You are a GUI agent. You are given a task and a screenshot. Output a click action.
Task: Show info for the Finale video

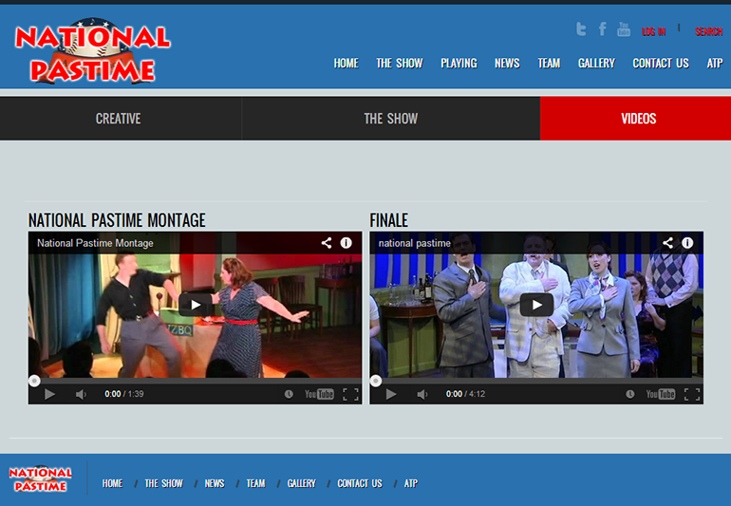click(687, 243)
